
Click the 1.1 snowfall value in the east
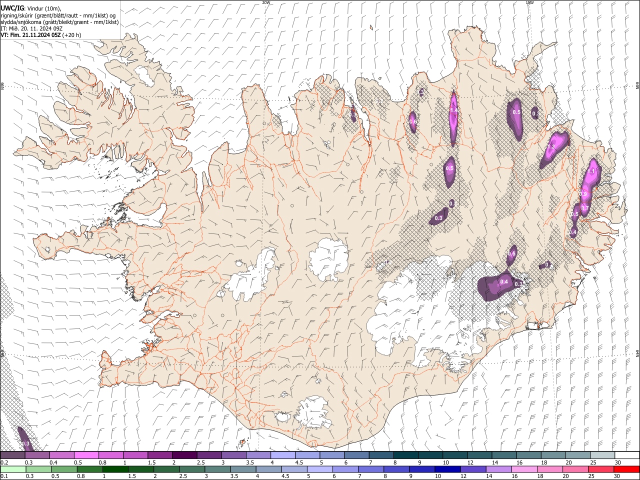tap(591, 171)
